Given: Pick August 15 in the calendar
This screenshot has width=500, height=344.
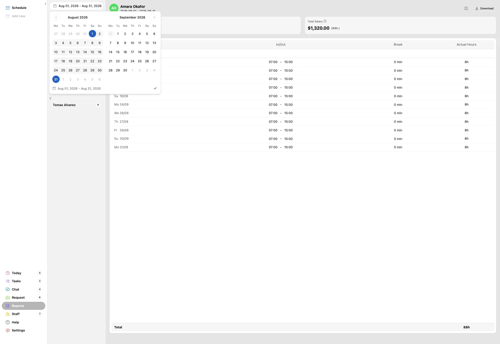Looking at the screenshot, I should (x=92, y=52).
